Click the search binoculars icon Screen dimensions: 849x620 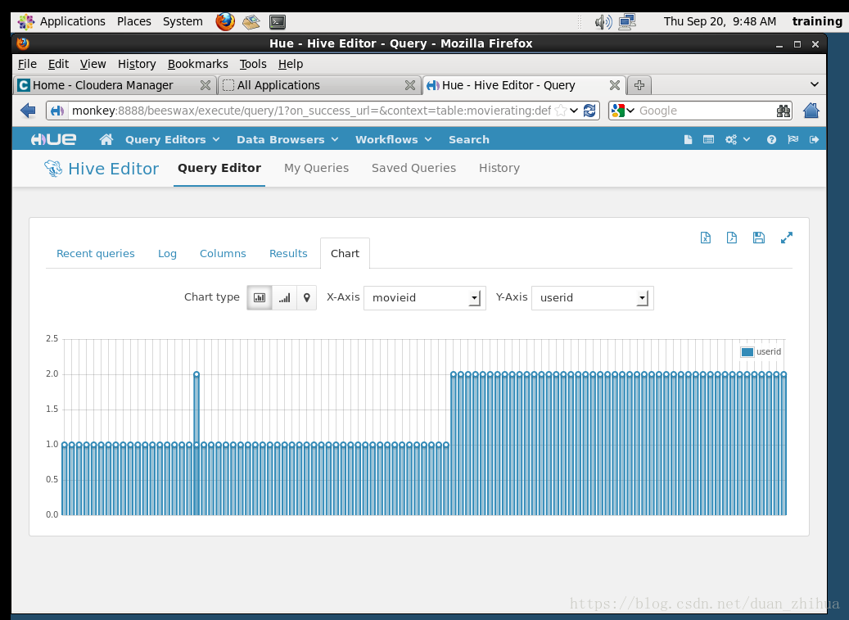[x=783, y=111]
